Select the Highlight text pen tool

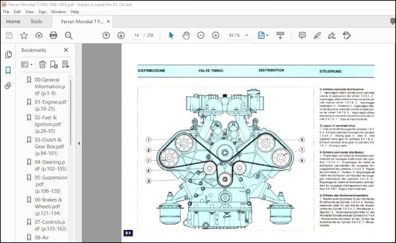[x=317, y=36]
